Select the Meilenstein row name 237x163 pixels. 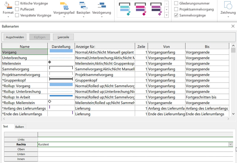point(25,63)
